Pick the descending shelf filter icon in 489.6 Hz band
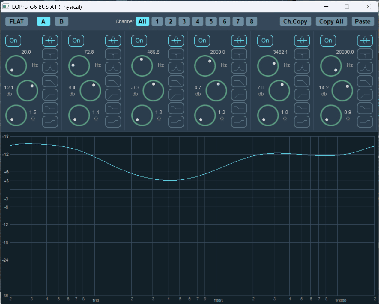379x304 pixels. tap(176, 108)
